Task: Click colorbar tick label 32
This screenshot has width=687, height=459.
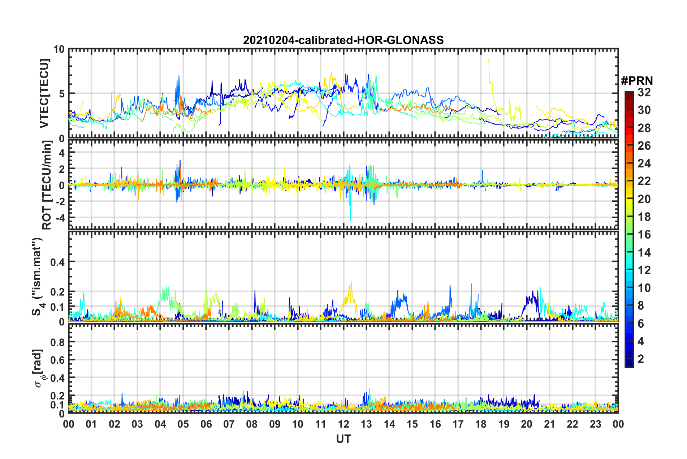Action: point(644,92)
